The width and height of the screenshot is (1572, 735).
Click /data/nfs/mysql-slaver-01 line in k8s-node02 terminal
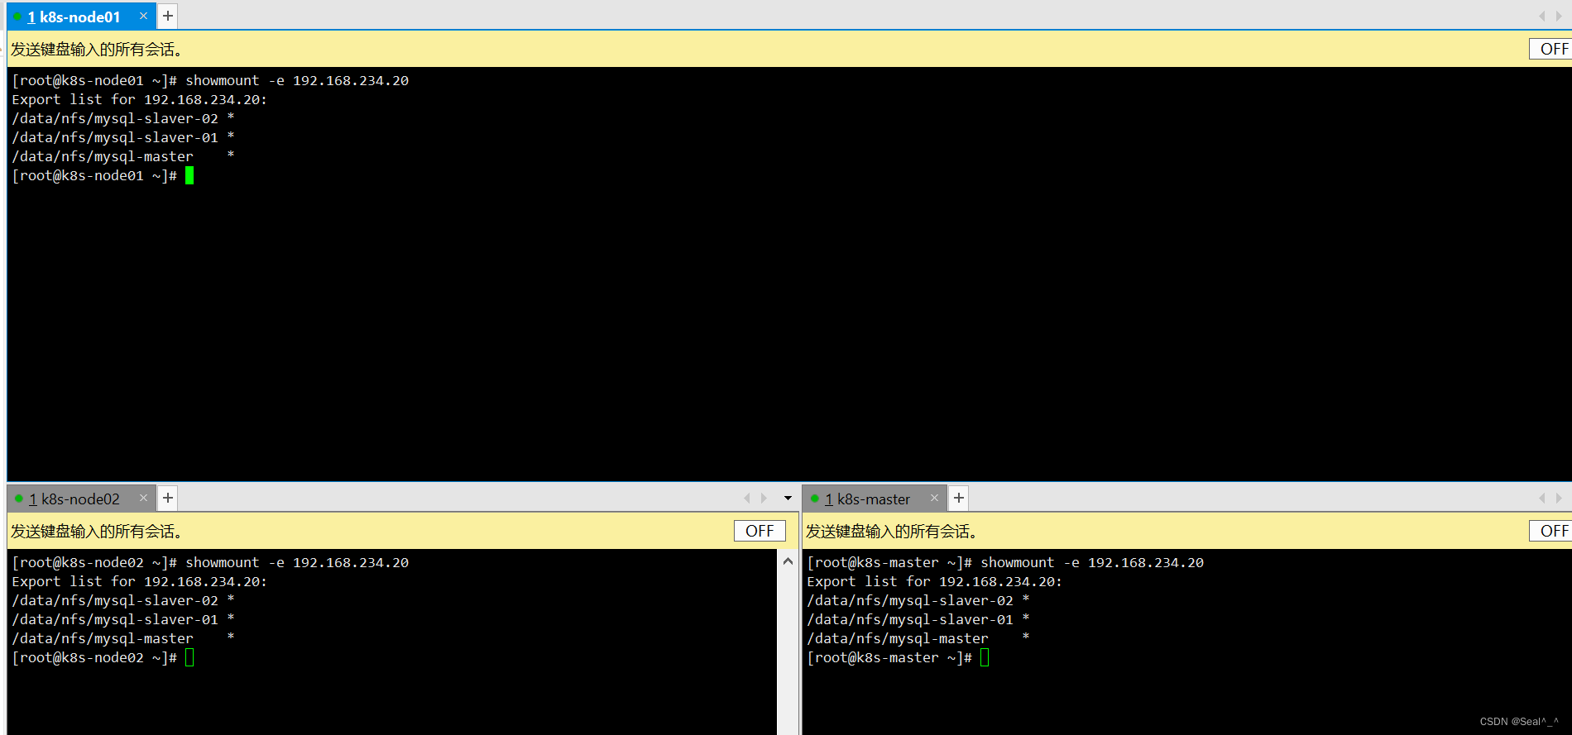click(123, 619)
